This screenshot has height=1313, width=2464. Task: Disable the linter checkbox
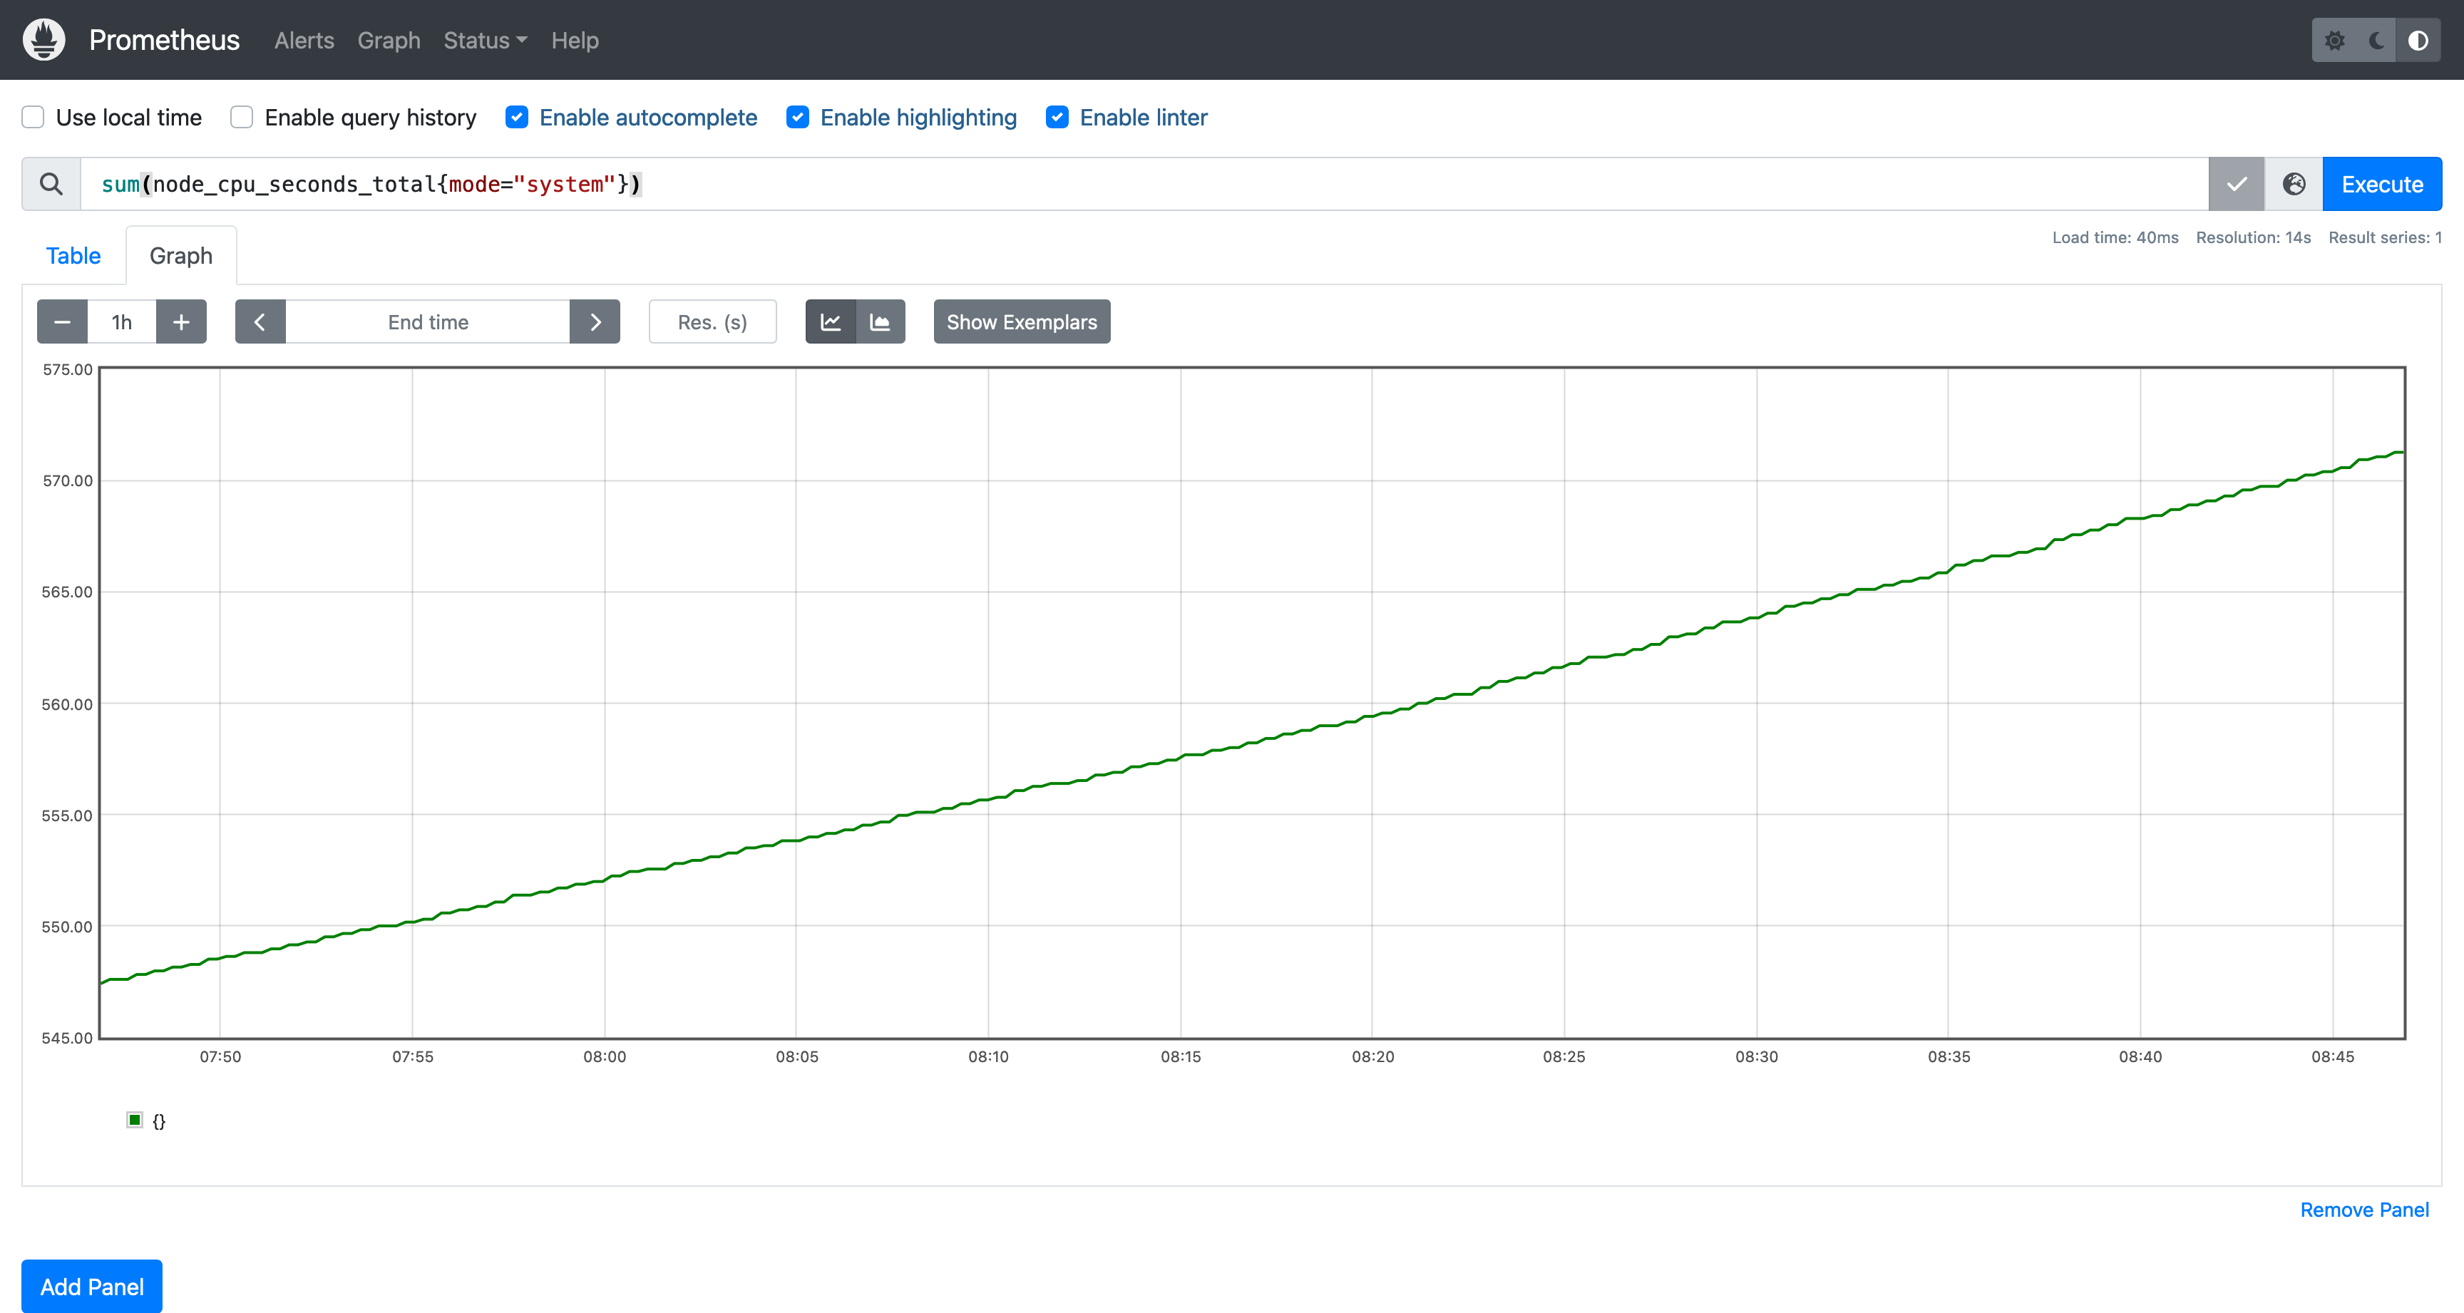(1057, 117)
